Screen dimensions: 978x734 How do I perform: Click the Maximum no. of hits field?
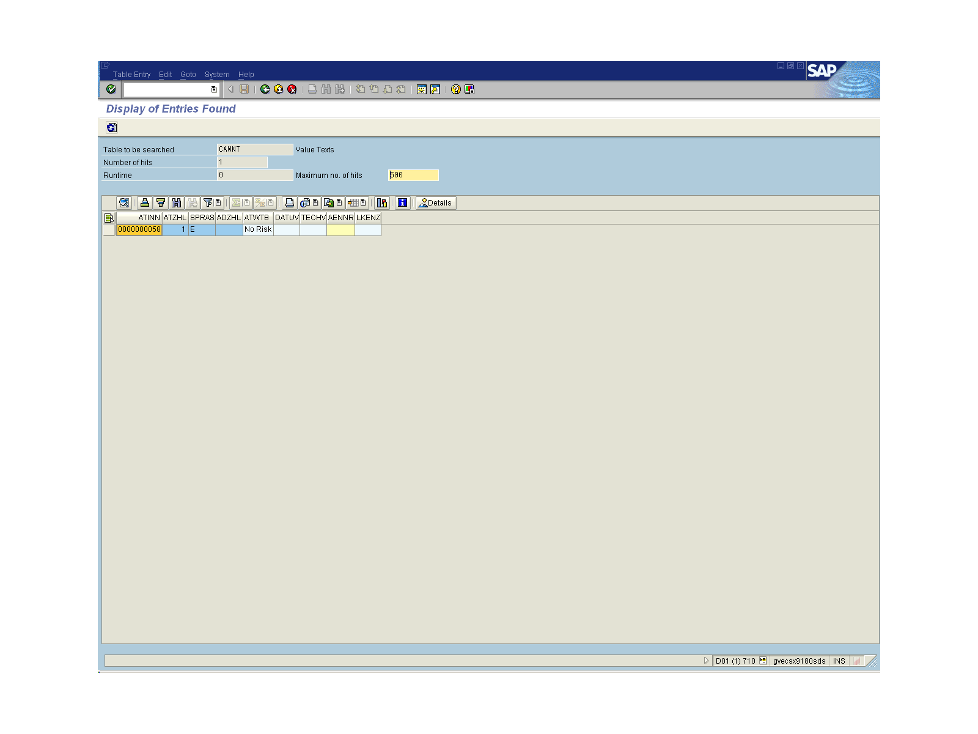[x=413, y=175]
